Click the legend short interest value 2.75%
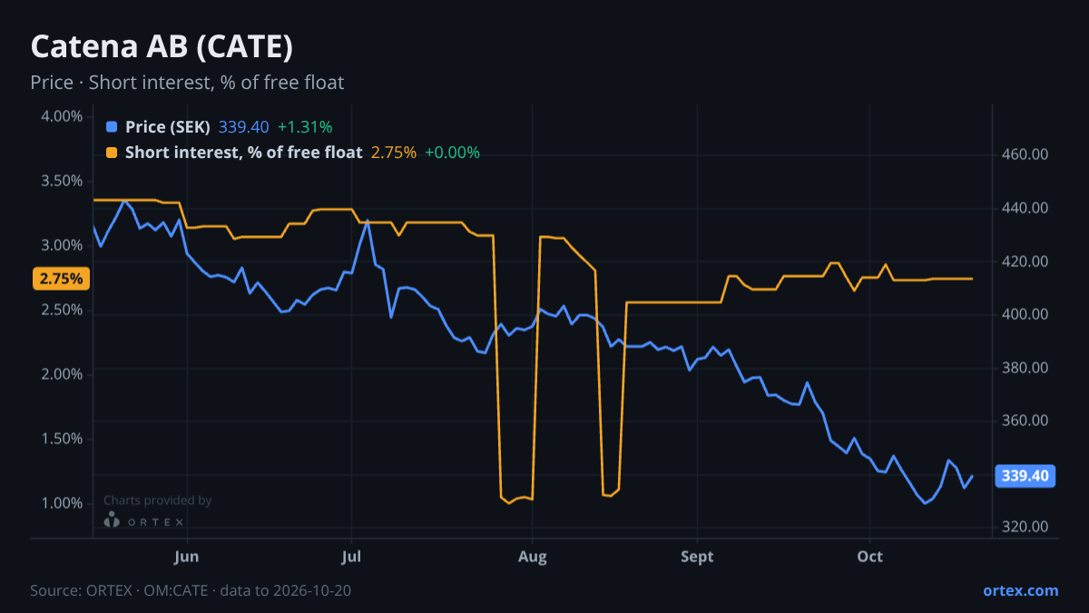Image resolution: width=1089 pixels, height=613 pixels. pos(394,153)
